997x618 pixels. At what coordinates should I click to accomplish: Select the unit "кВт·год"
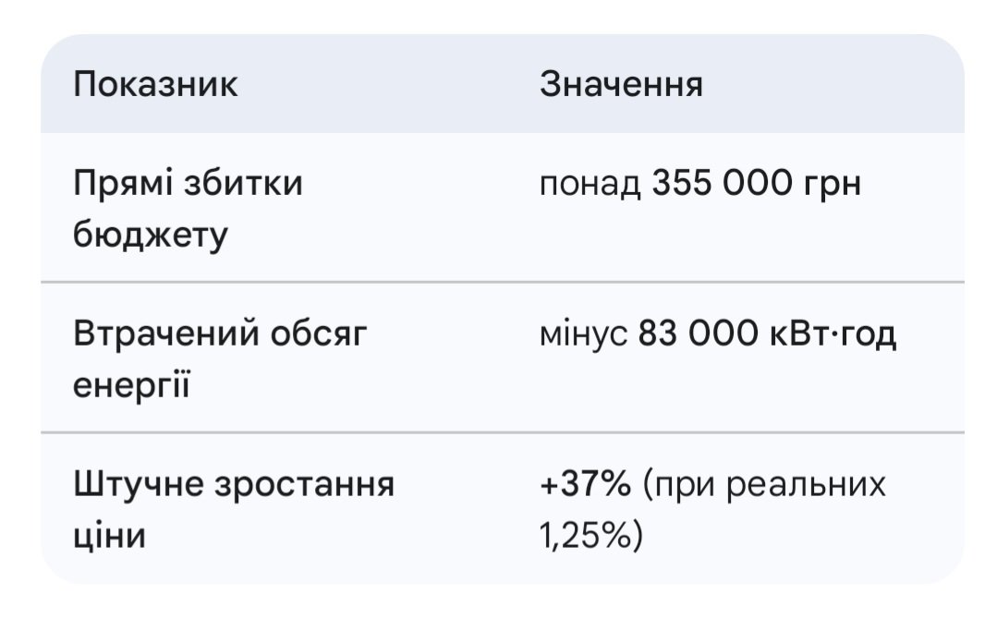pyautogui.click(x=833, y=333)
